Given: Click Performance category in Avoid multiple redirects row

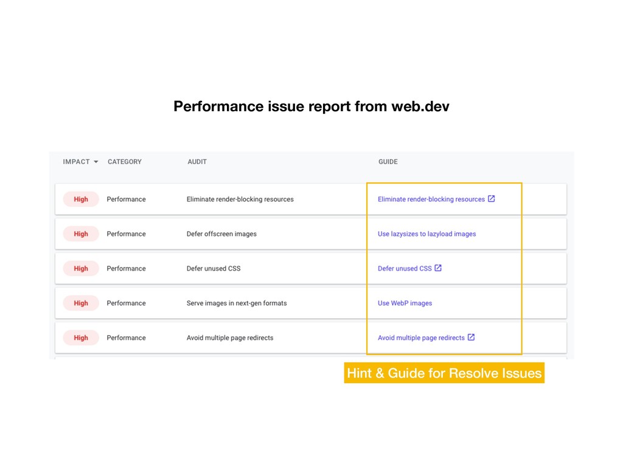Looking at the screenshot, I should 127,338.
